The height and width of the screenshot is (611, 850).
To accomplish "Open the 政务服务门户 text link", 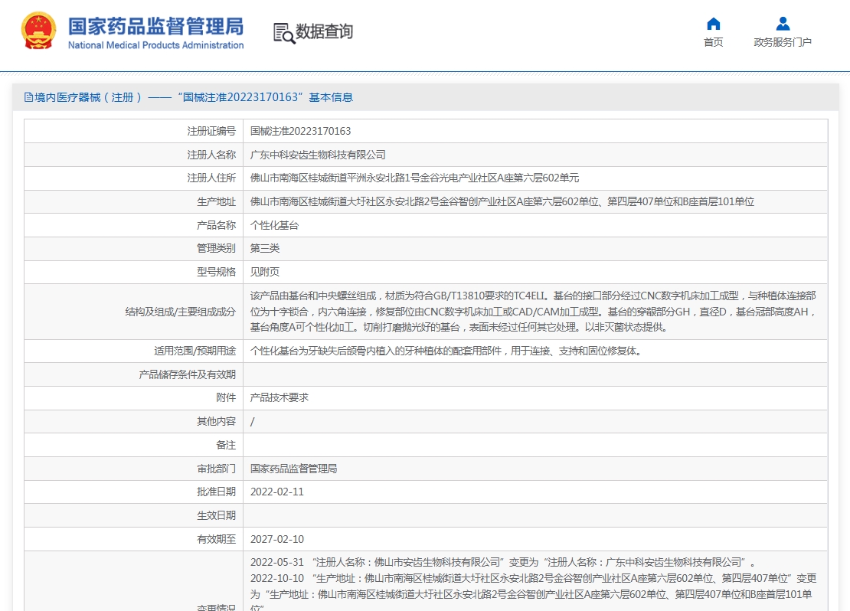I will 783,42.
